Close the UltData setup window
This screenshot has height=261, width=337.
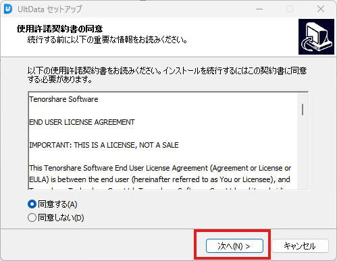coord(321,9)
